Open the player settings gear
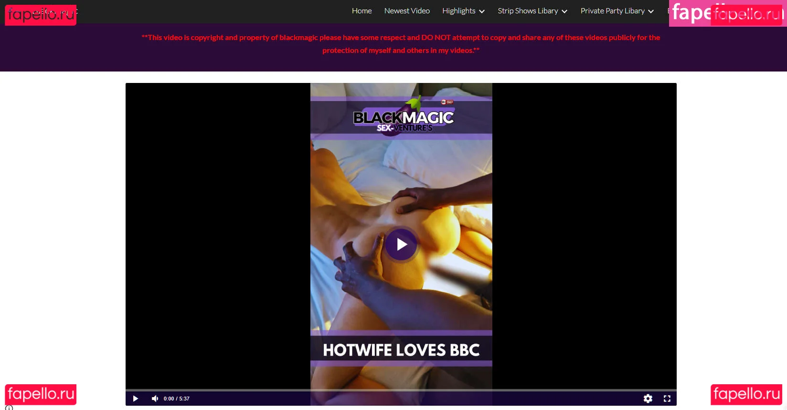This screenshot has width=787, height=410. pos(648,399)
